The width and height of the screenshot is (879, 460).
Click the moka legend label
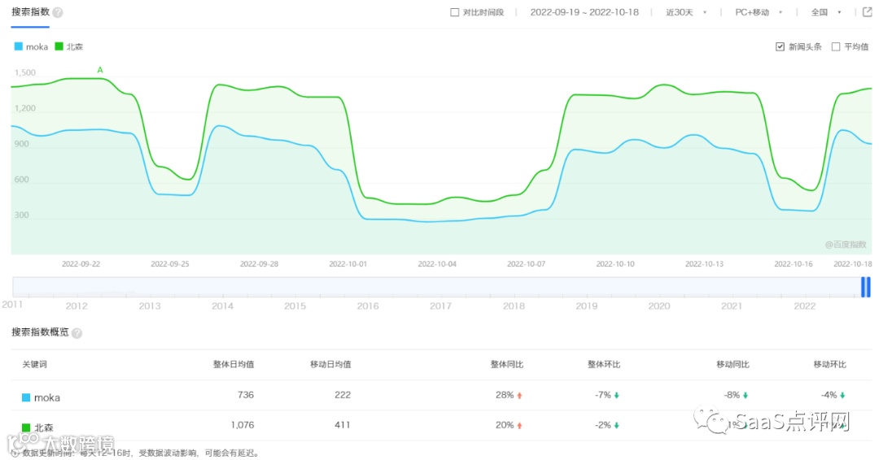(x=37, y=47)
